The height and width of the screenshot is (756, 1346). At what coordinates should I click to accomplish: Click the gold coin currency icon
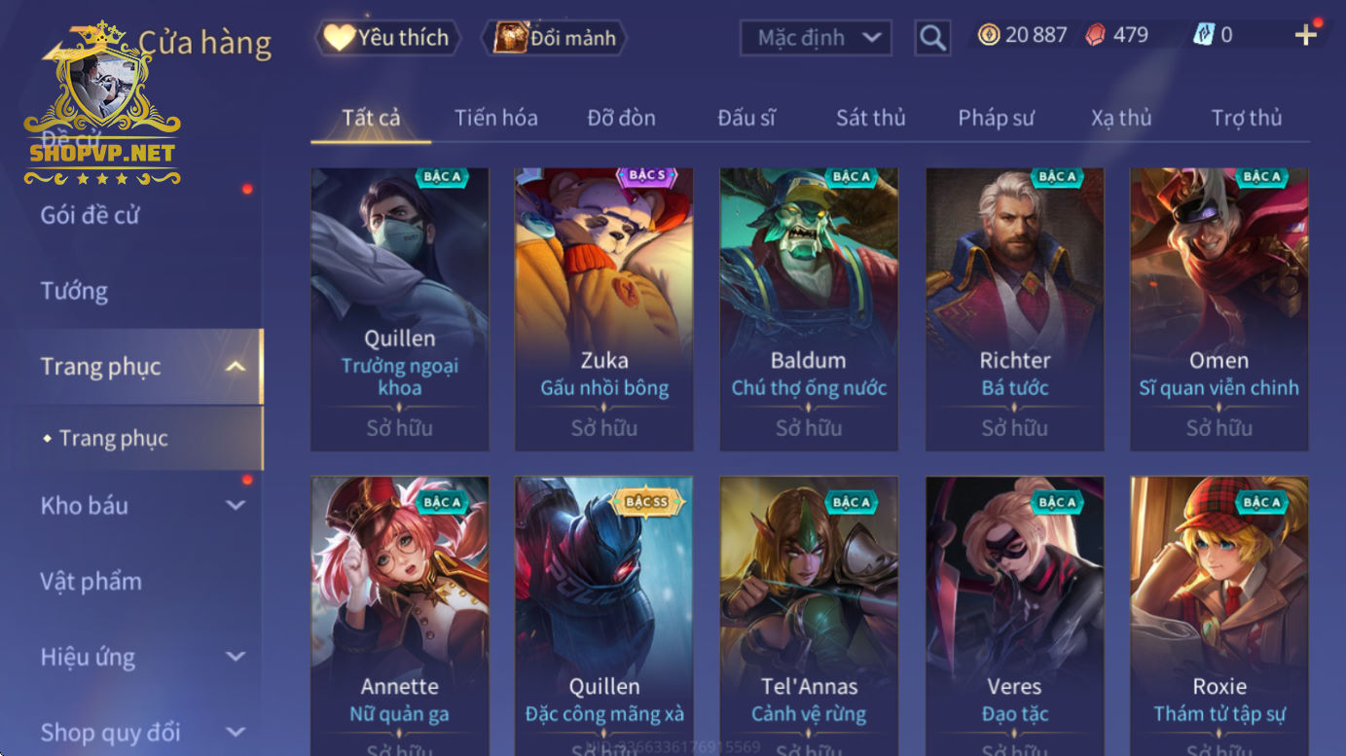tap(989, 35)
